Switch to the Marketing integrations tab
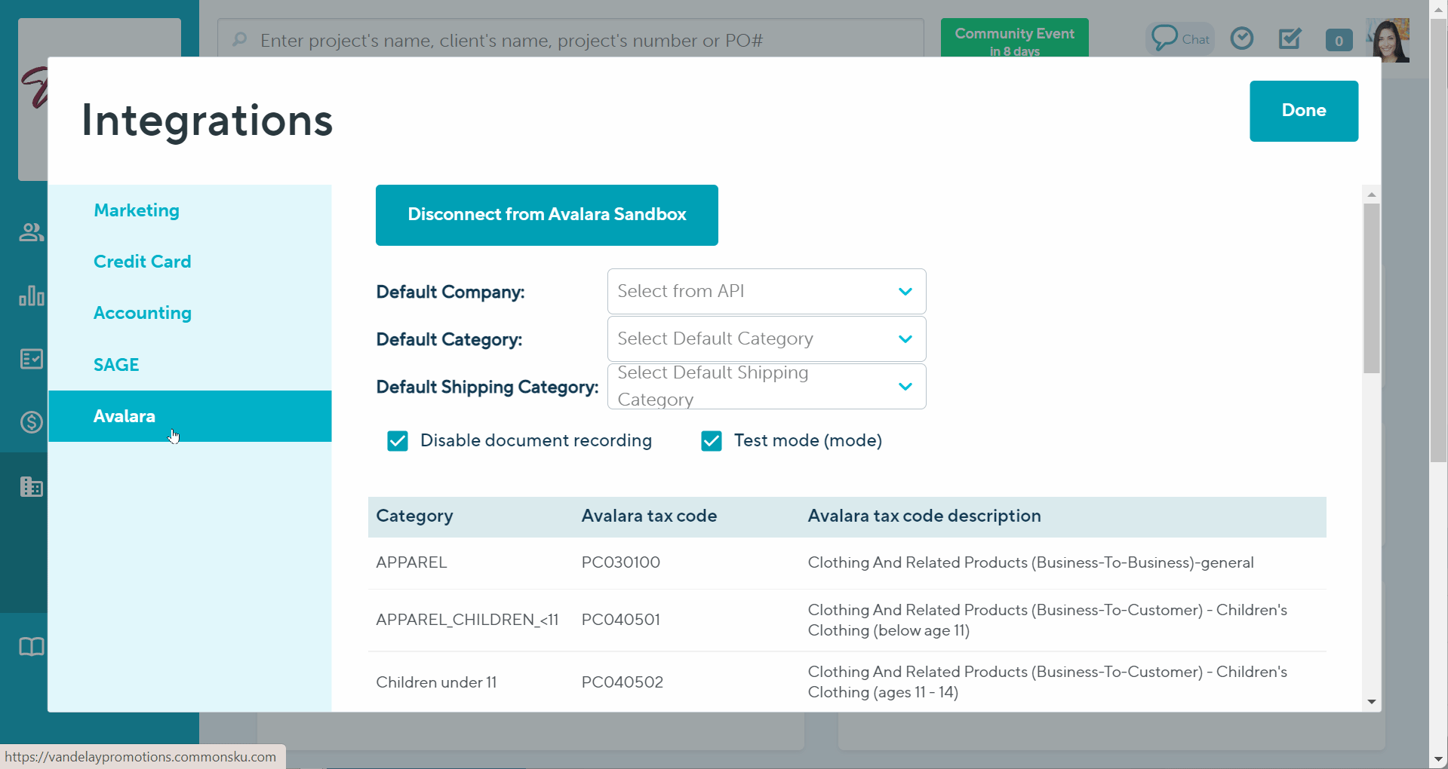The image size is (1448, 769). 137,210
